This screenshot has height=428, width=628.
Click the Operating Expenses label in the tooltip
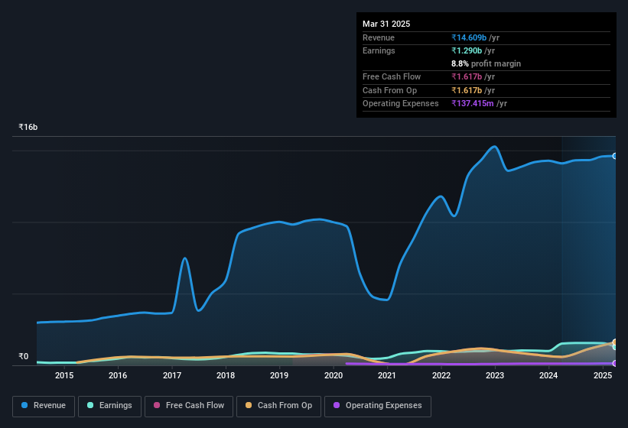click(x=401, y=103)
